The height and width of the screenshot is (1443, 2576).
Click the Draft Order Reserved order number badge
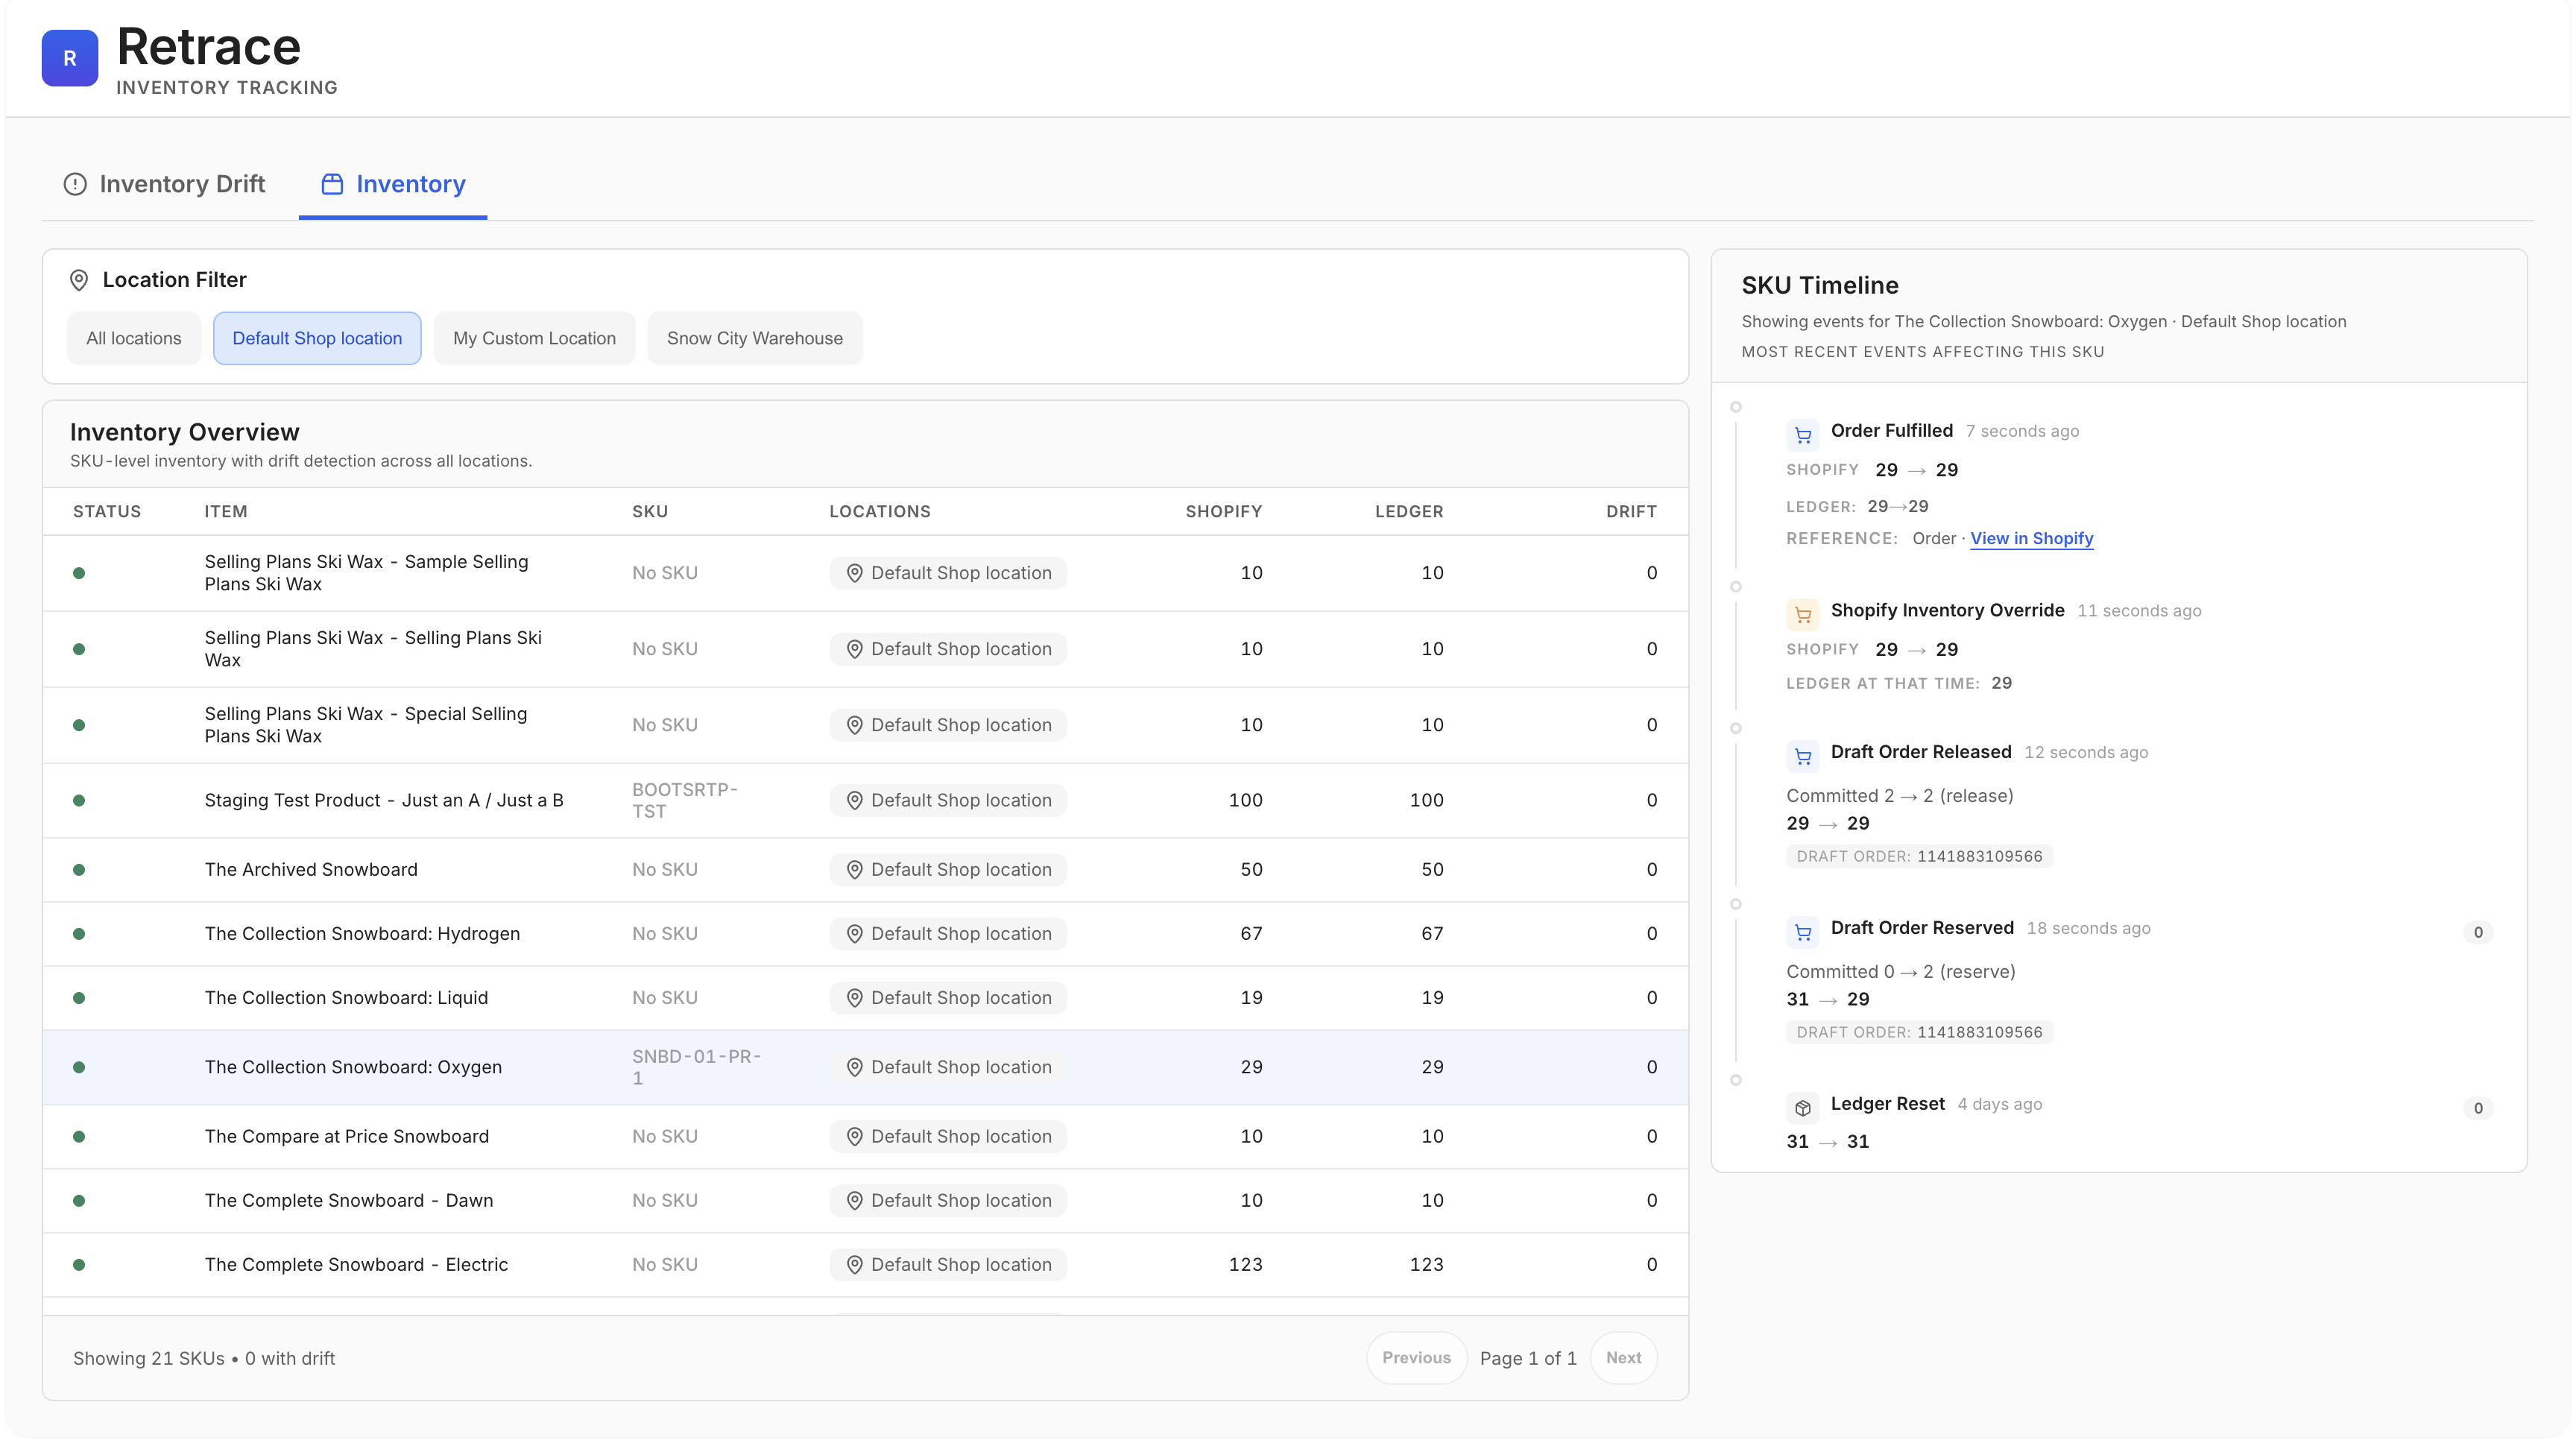point(1919,1032)
